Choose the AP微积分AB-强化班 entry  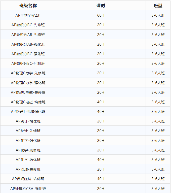coord(28,44)
